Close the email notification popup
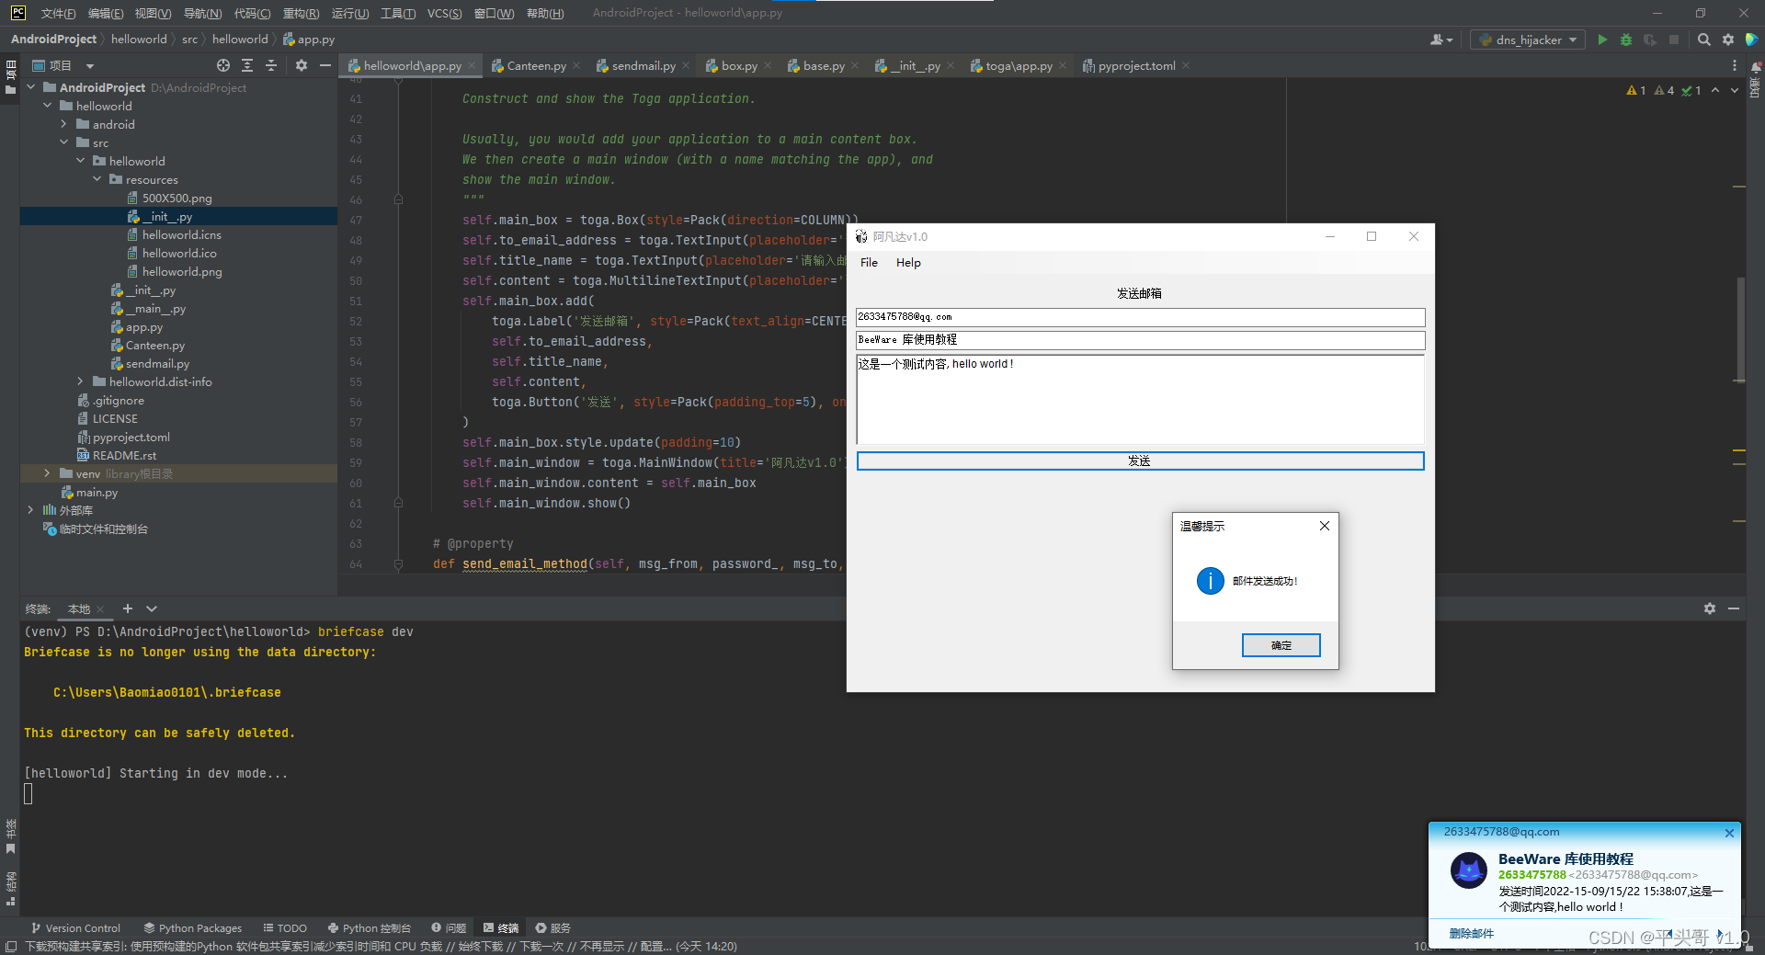Screen dimensions: 1765x955 (x=1729, y=833)
